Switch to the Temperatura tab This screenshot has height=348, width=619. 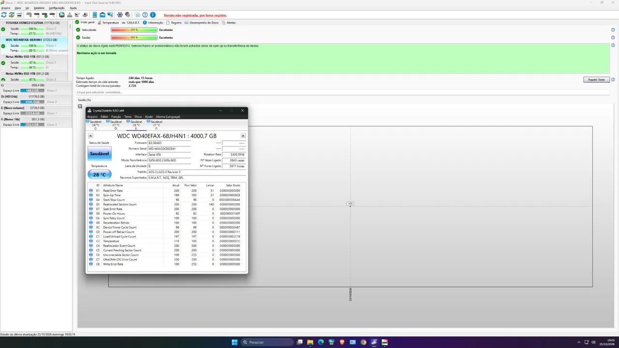click(x=108, y=22)
